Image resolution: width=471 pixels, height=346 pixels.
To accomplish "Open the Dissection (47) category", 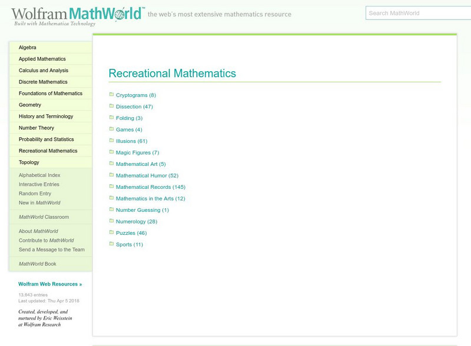I will click(134, 107).
